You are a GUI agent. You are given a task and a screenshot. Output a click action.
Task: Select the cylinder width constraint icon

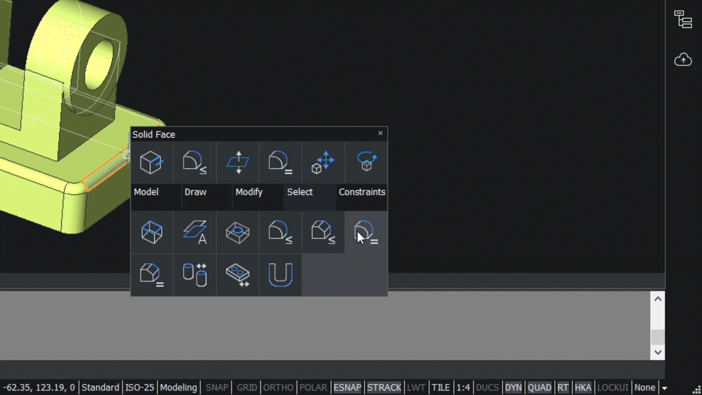click(195, 275)
